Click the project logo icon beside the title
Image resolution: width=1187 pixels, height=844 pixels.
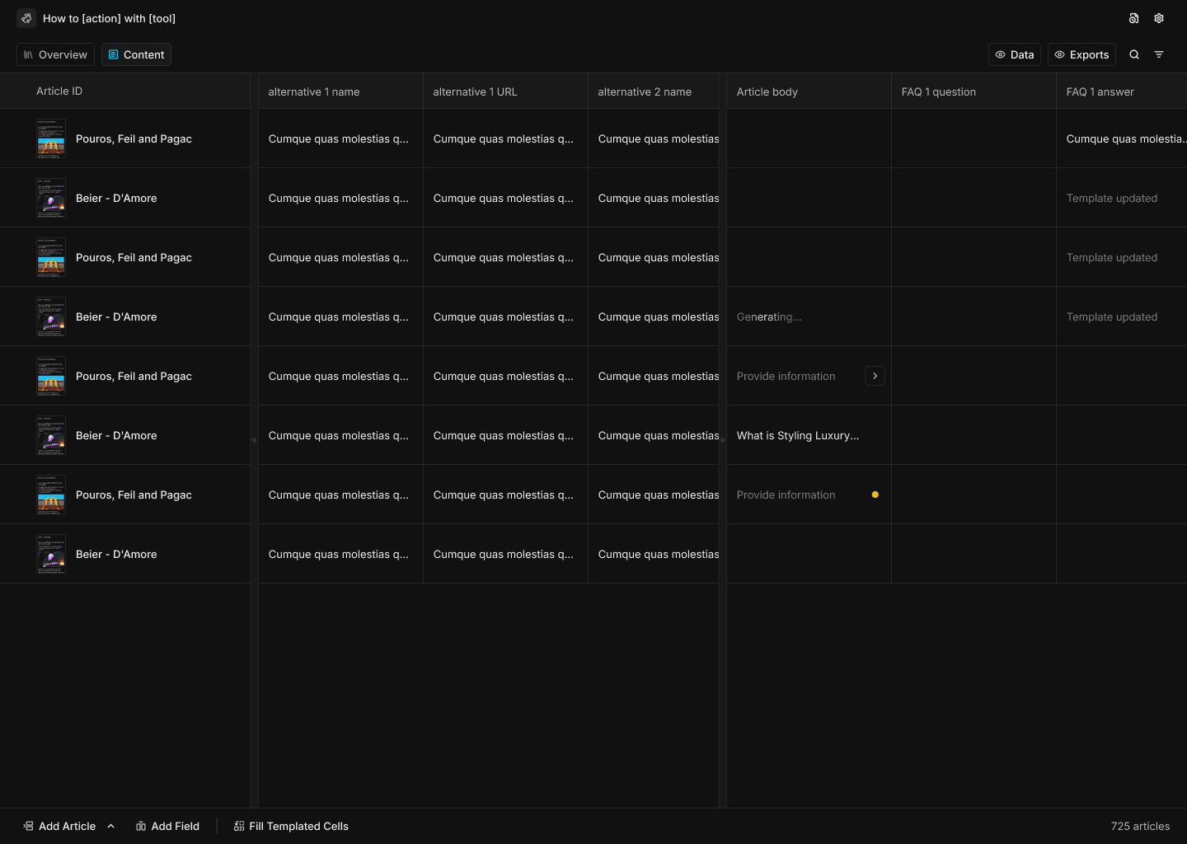coord(26,17)
